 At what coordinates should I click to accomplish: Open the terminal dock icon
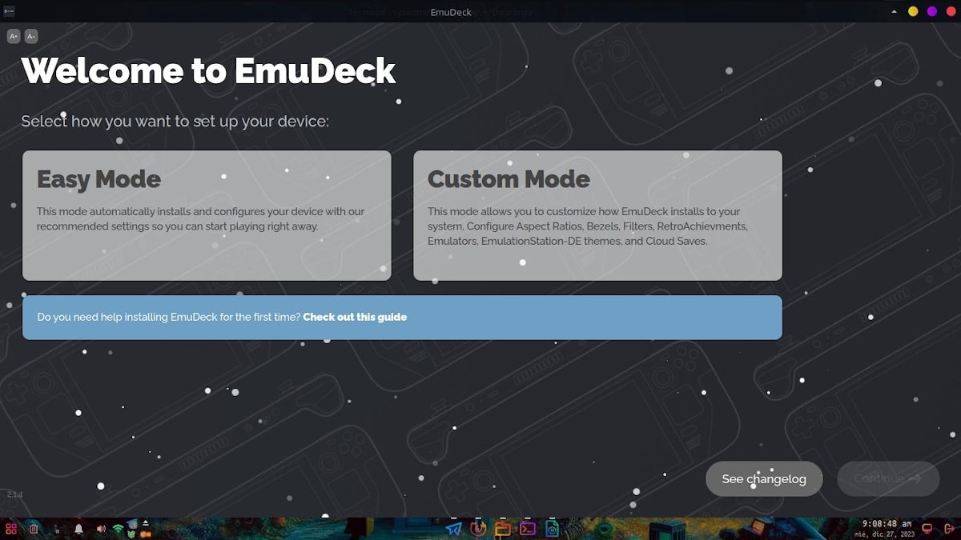coord(527,528)
